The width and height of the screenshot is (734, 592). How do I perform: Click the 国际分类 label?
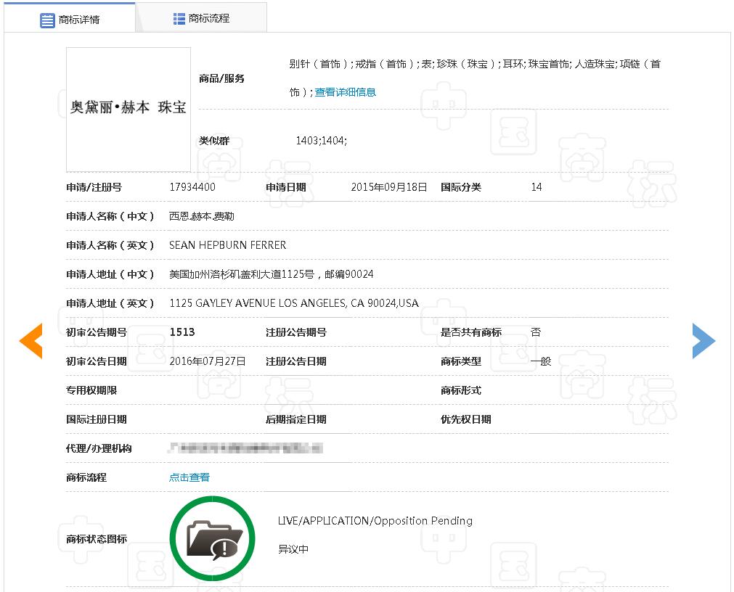(460, 187)
